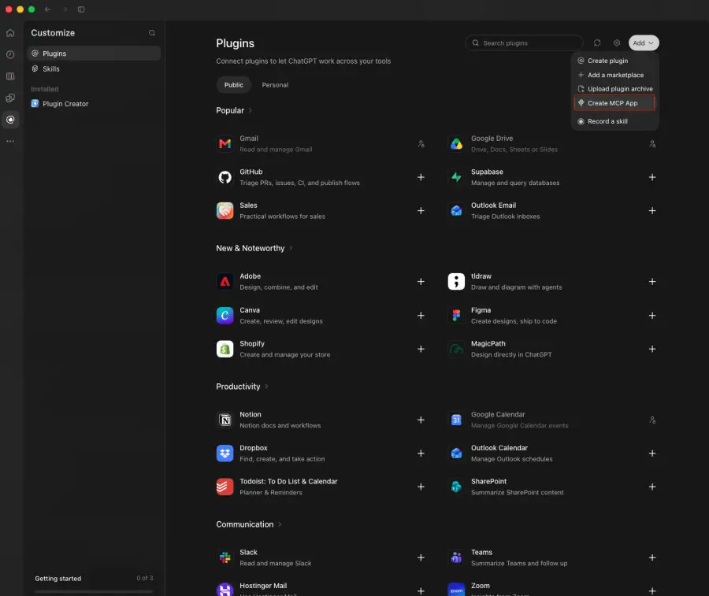Click the Outlook Calendar plugin icon

pos(456,453)
